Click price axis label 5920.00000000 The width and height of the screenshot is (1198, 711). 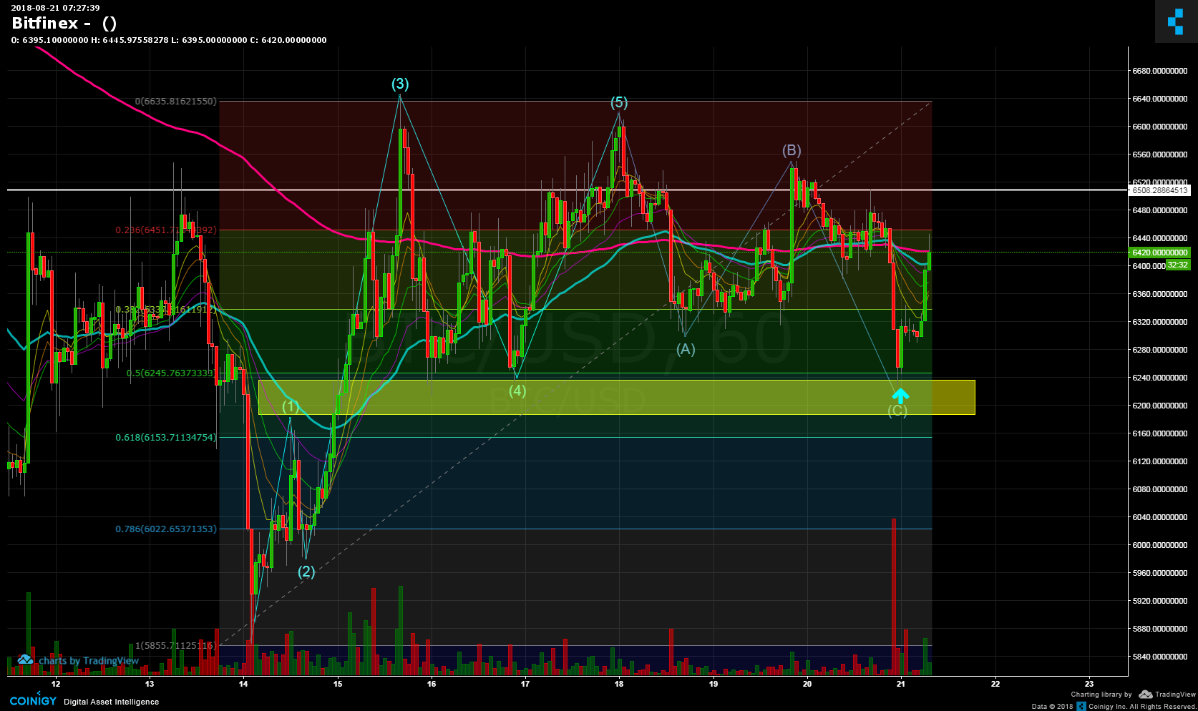(x=1159, y=601)
